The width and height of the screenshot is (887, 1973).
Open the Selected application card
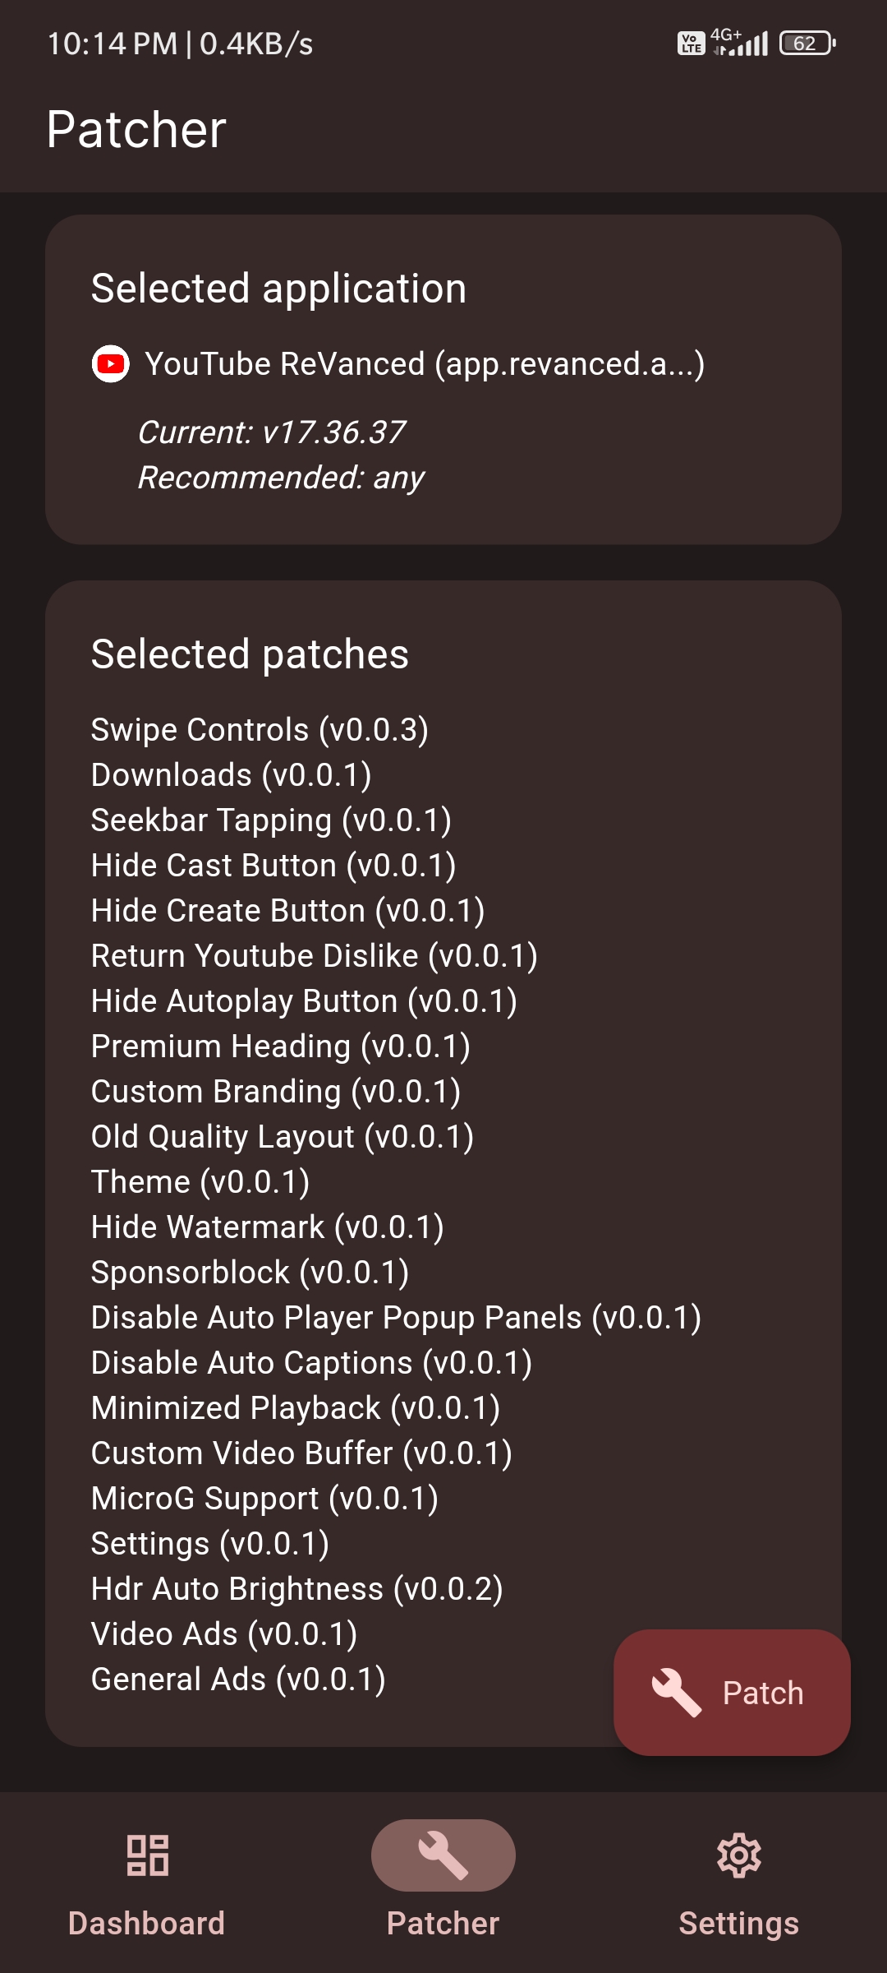(x=443, y=378)
